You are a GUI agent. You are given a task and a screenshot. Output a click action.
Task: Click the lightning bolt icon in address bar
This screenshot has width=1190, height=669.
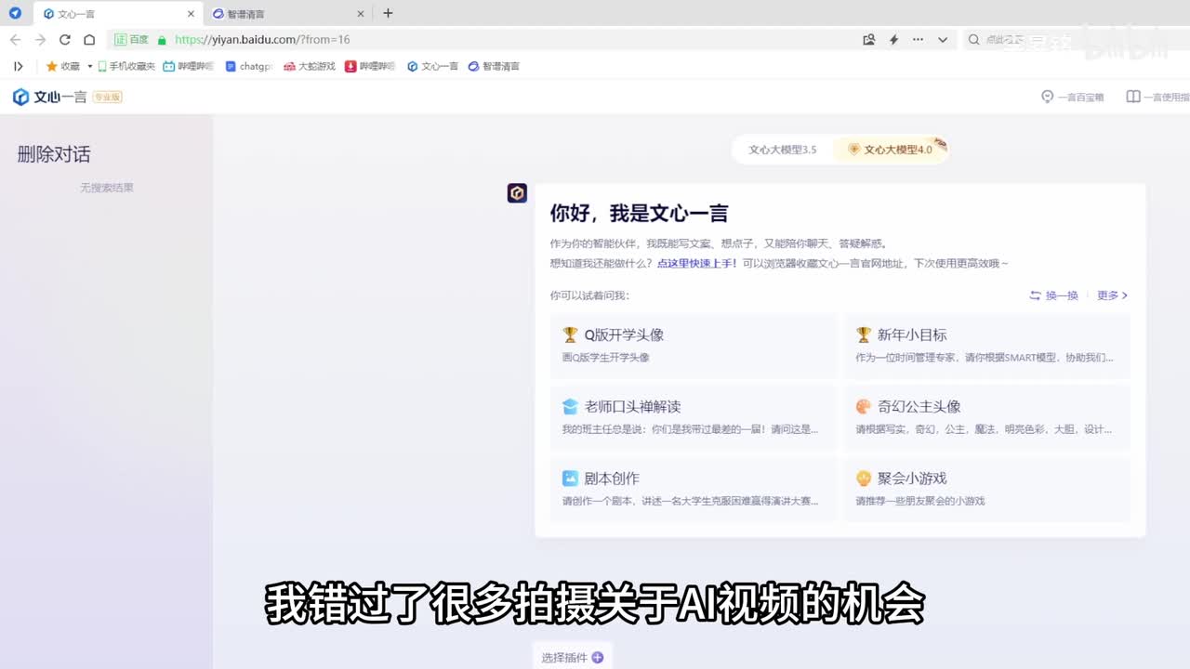893,40
